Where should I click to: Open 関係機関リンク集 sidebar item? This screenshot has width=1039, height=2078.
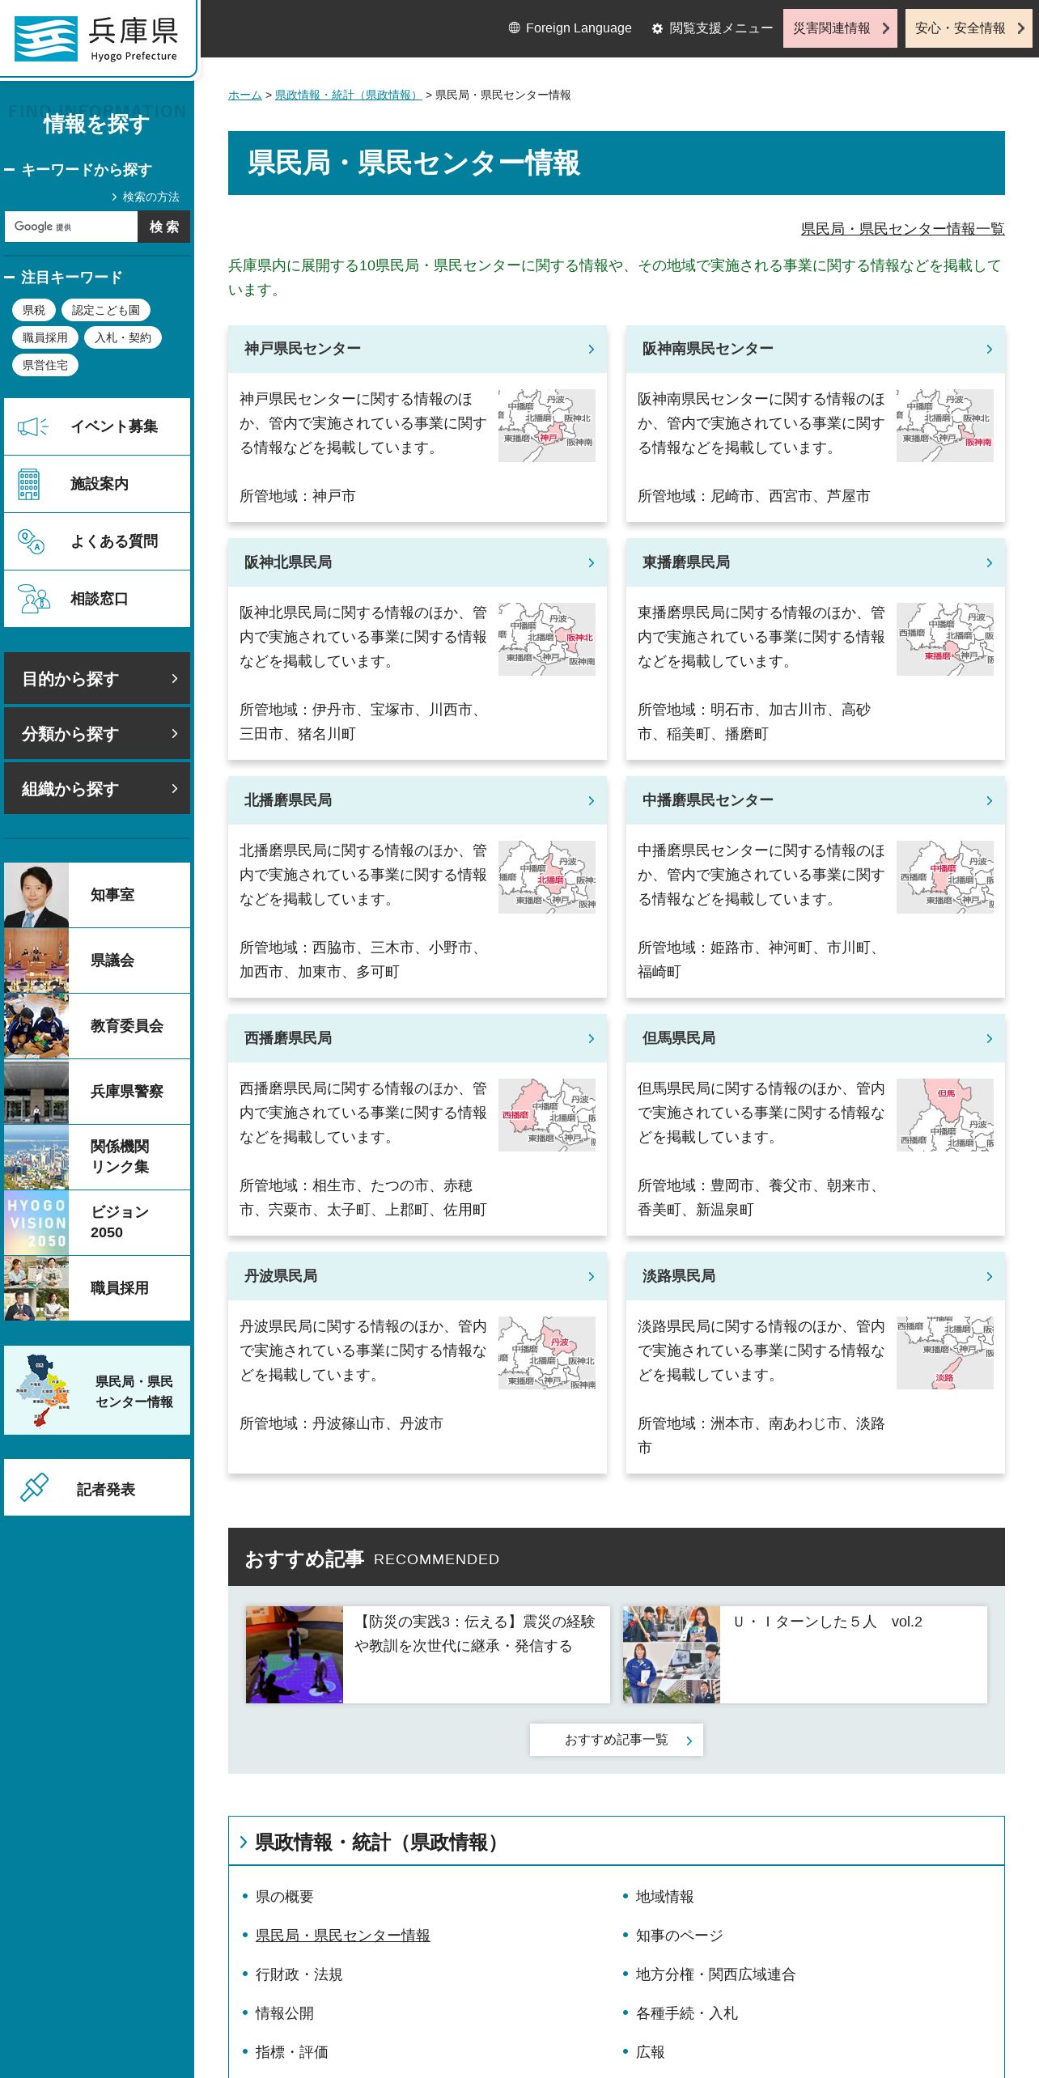97,1157
